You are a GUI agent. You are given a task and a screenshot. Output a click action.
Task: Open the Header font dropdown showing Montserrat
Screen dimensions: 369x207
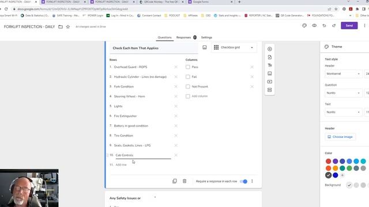coord(343,74)
